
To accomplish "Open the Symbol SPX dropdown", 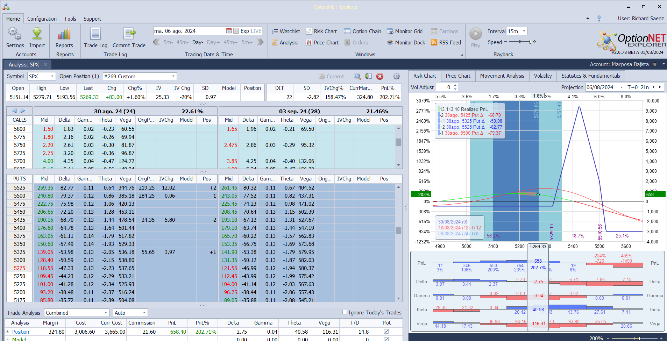I will coord(52,76).
